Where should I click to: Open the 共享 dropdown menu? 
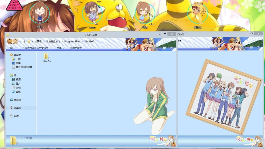pyautogui.click(x=60, y=48)
